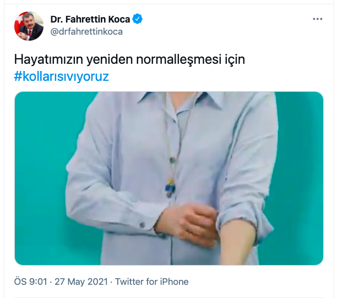
Task: Click the tweet text Hayatımızın yeniden normalleşmesi için
Action: pos(129,59)
